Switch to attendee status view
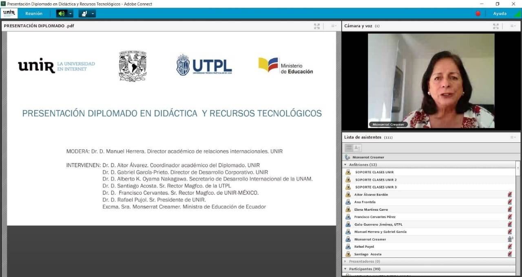This screenshot has width=522, height=277. pyautogui.click(x=357, y=148)
